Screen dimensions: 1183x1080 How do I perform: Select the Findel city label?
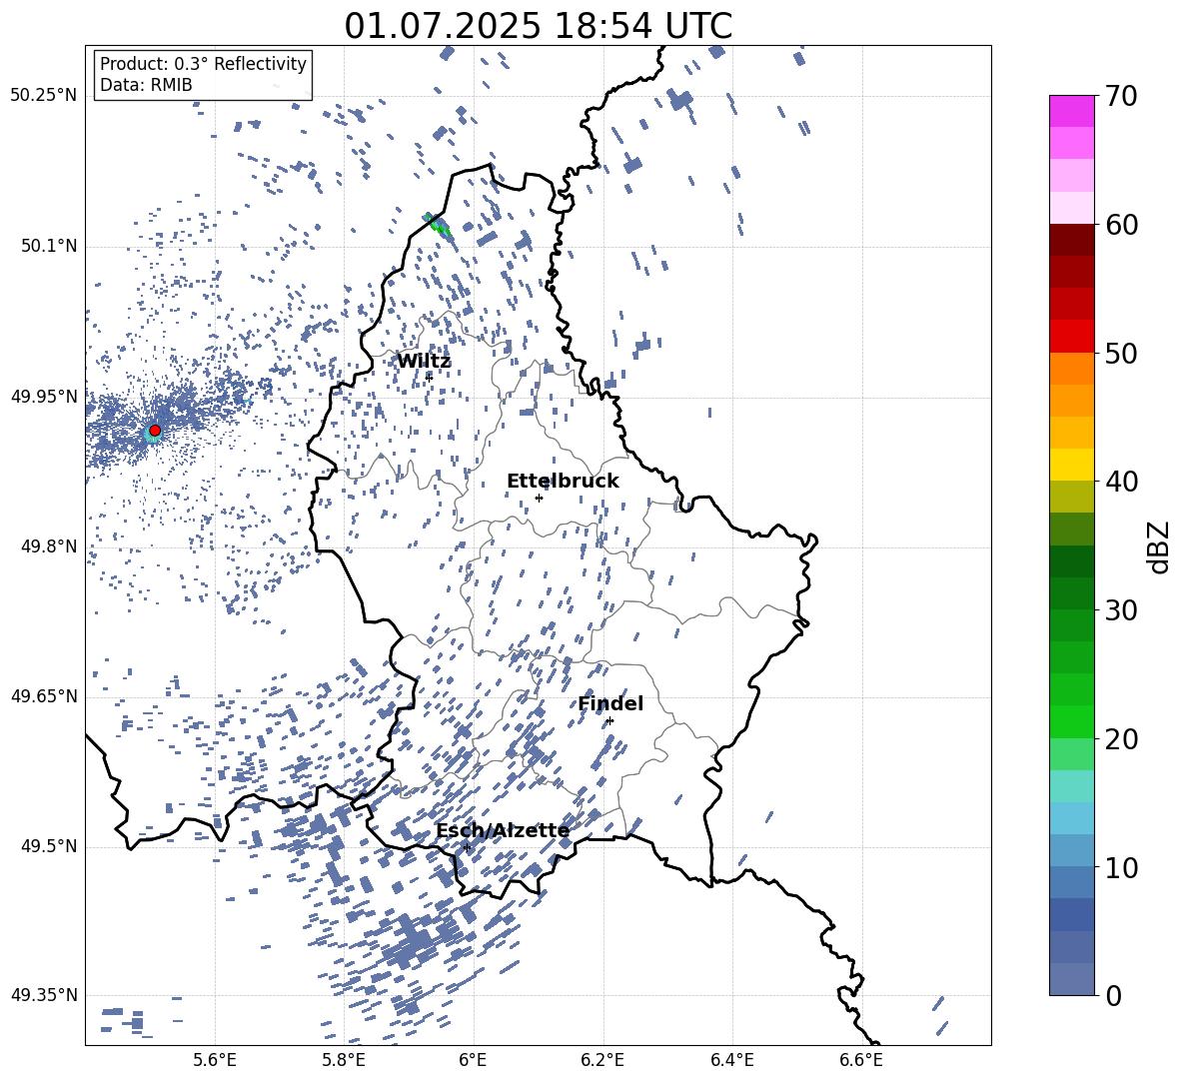[x=610, y=703]
